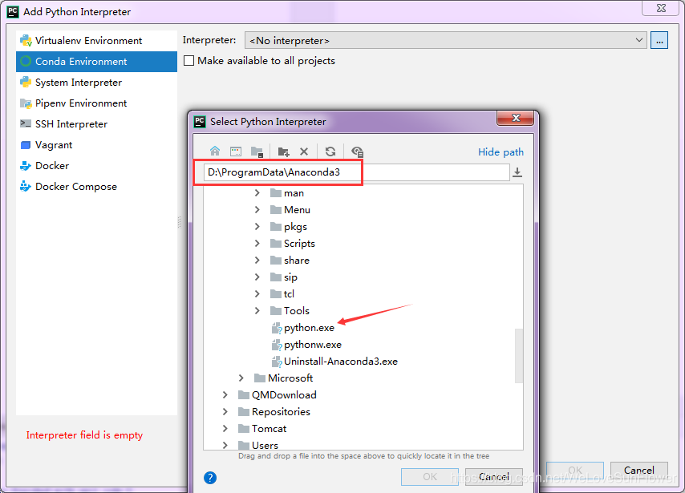Screen dimensions: 685x493
Task: Toggle show hidden files icon
Action: click(358, 152)
